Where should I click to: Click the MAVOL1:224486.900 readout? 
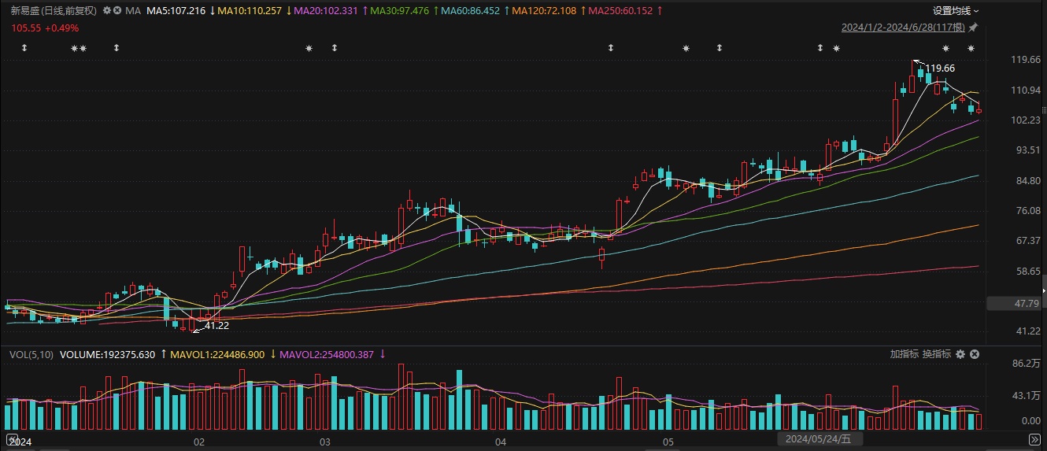point(218,354)
